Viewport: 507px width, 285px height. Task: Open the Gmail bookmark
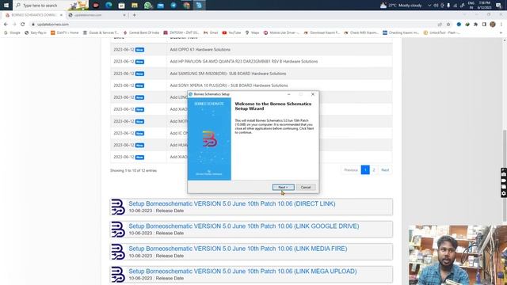(211, 32)
